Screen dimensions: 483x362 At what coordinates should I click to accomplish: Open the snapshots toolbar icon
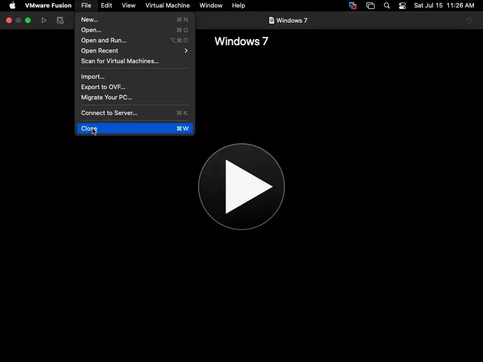point(60,20)
